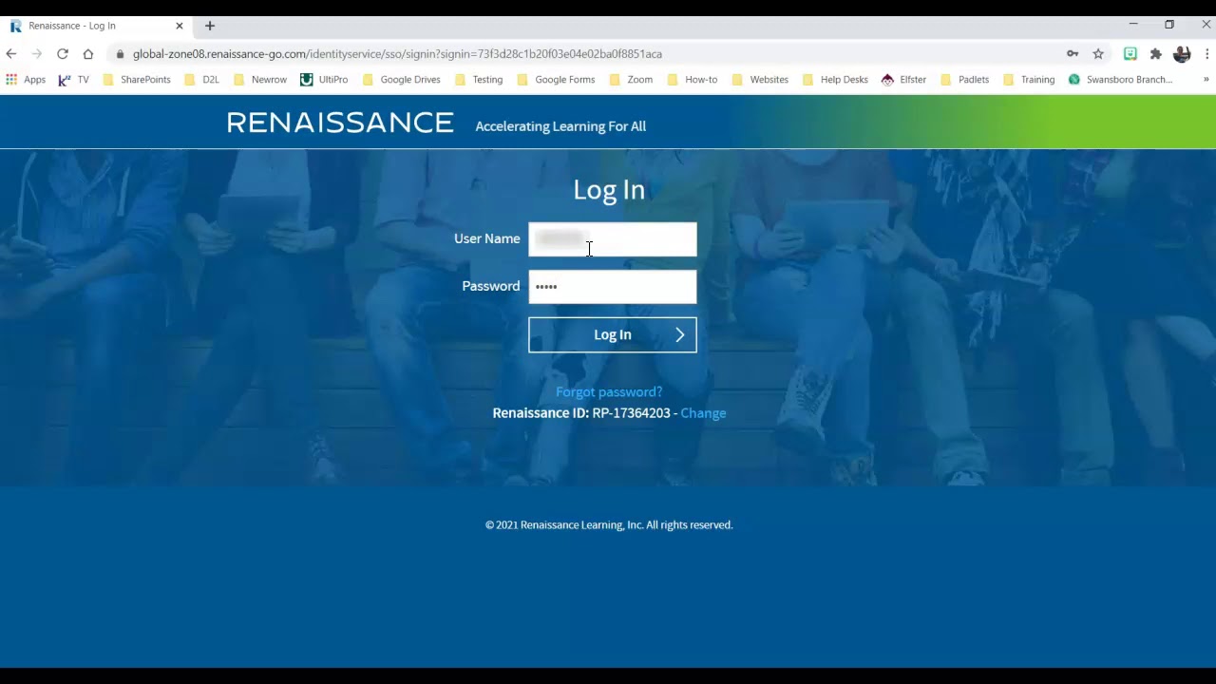Open the Websites bookmark folder
1216x684 pixels.
point(760,80)
